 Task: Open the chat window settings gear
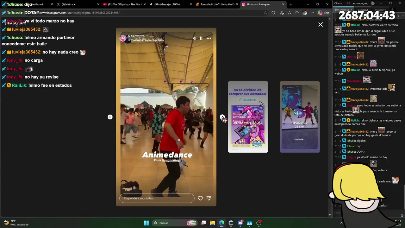point(373,3)
